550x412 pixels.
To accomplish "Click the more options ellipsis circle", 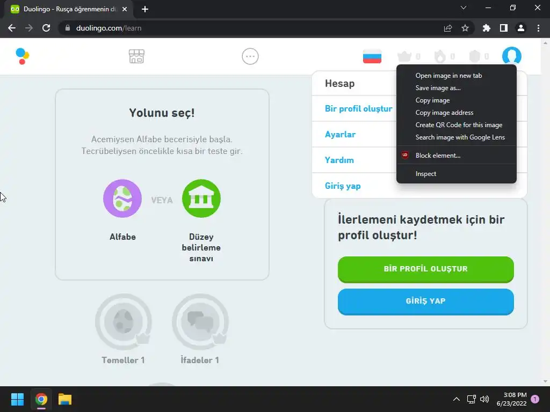I will [x=250, y=56].
